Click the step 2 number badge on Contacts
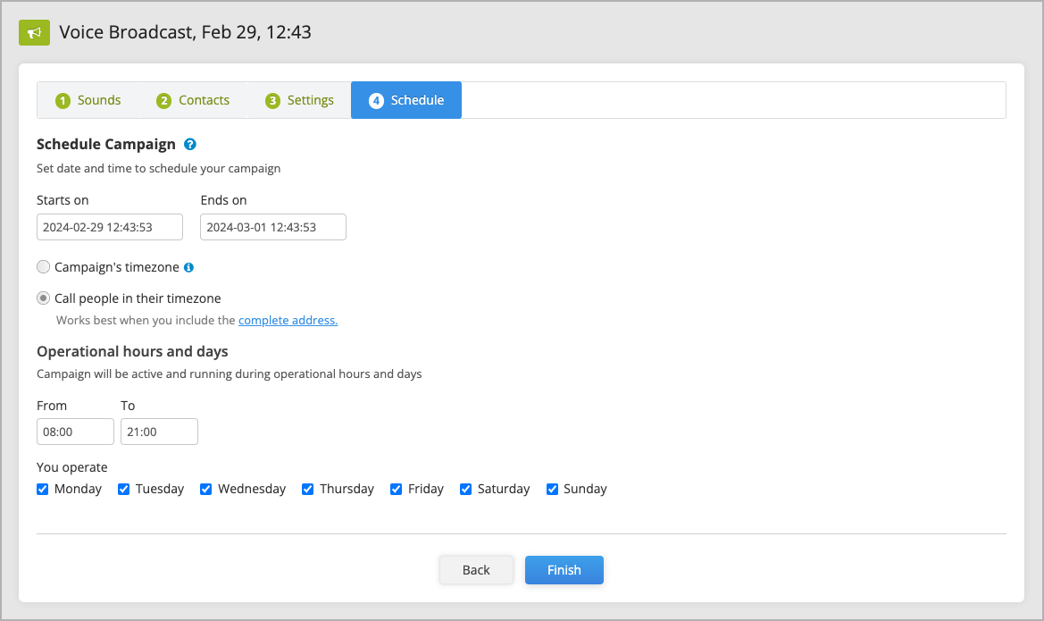The height and width of the screenshot is (621, 1044). click(x=163, y=101)
